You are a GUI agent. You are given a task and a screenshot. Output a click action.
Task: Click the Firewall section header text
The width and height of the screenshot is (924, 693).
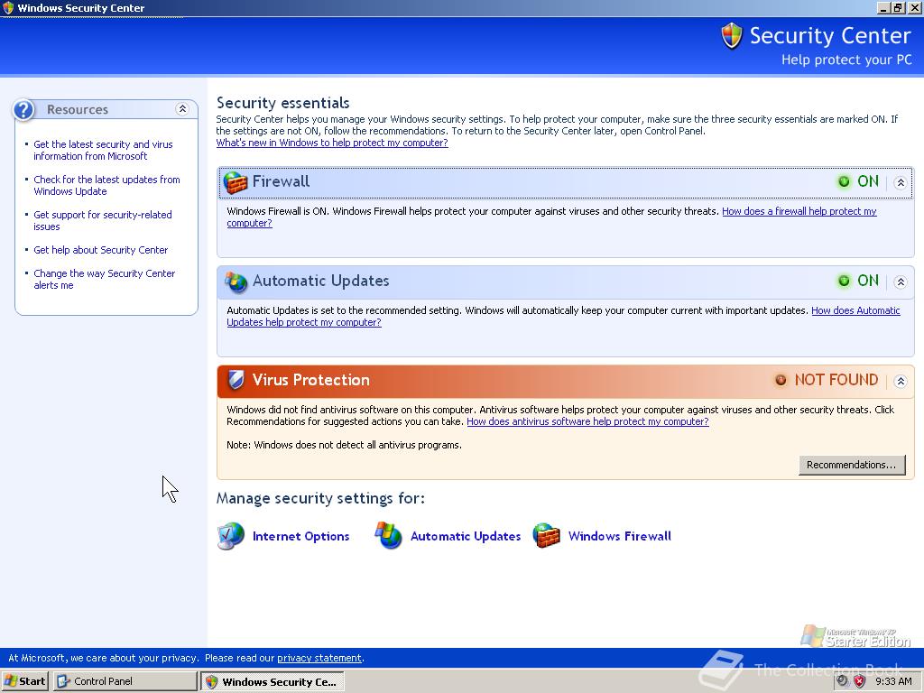[x=281, y=181]
